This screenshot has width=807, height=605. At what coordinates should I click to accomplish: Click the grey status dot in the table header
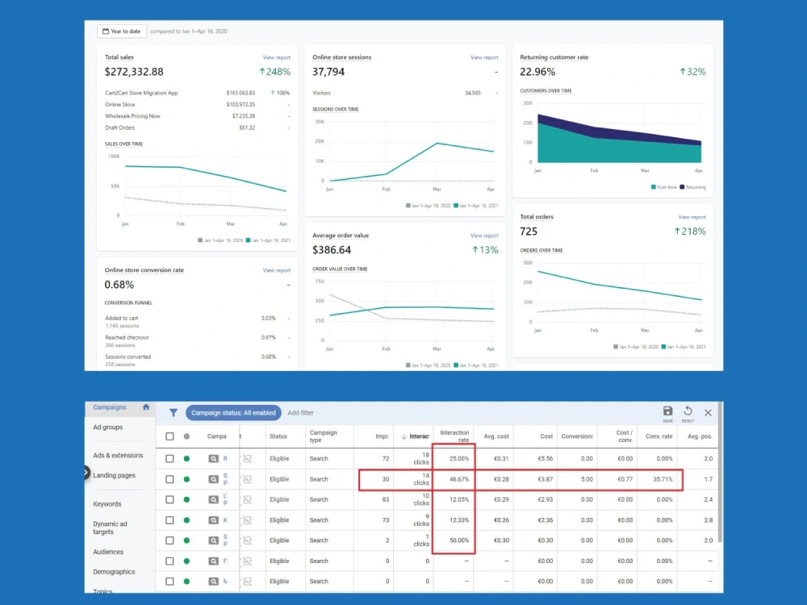point(186,436)
